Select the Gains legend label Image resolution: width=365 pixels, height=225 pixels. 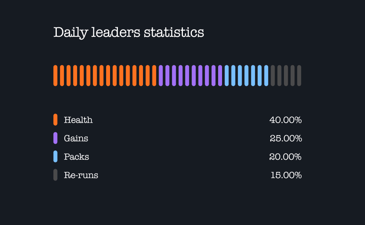click(76, 138)
